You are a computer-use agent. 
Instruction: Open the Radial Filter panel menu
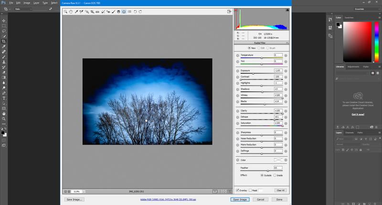287,42
